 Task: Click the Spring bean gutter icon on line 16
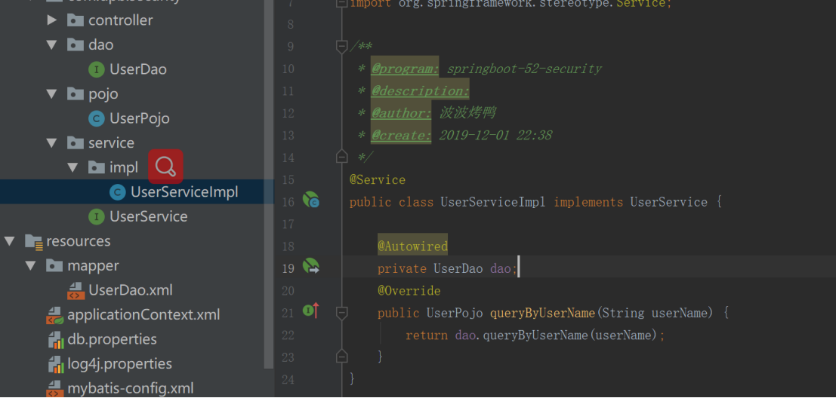pos(311,200)
